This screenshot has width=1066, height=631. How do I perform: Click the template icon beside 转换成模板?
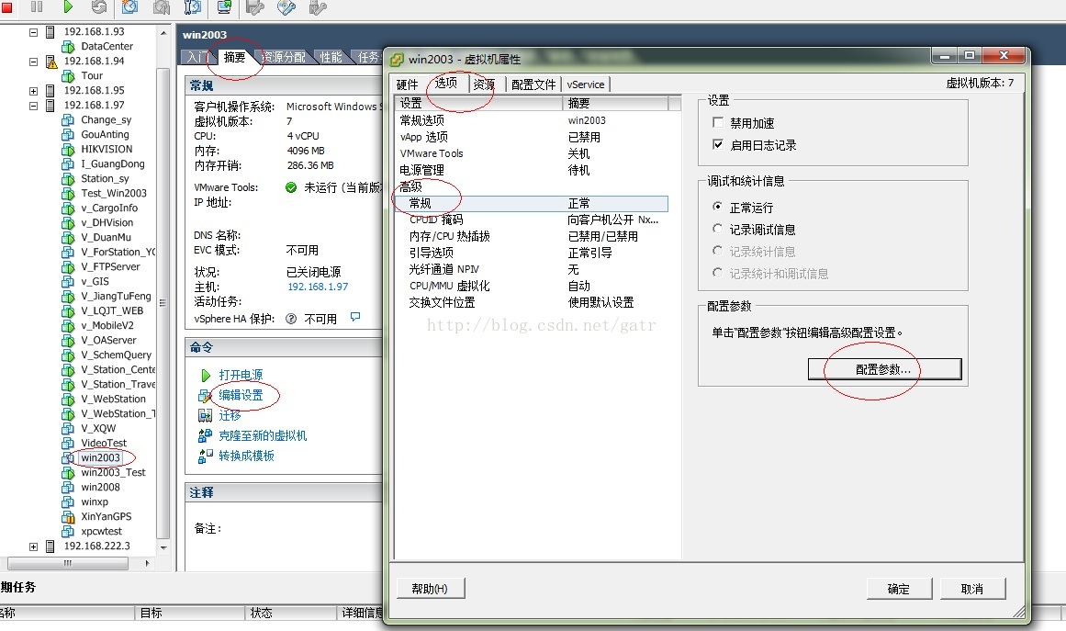[x=205, y=456]
